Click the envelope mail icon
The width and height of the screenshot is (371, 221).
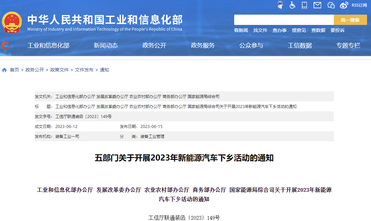317,5
